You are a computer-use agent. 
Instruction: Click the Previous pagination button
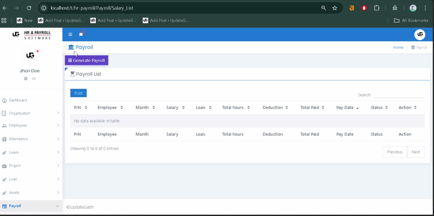(395, 152)
